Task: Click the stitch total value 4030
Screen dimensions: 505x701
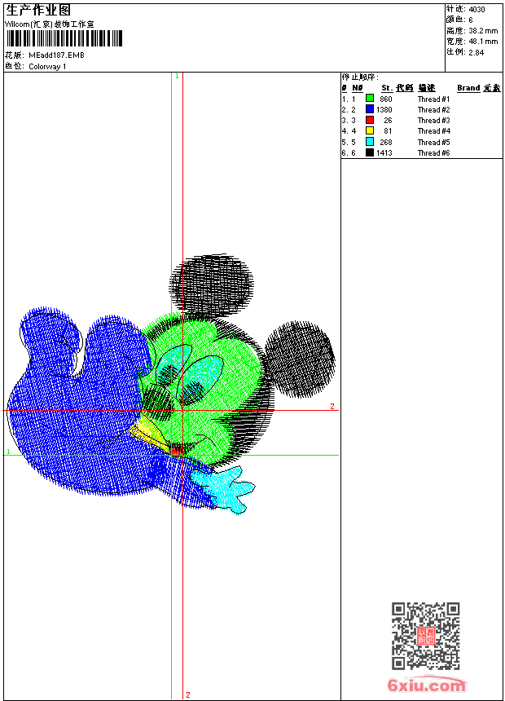Action: (476, 10)
